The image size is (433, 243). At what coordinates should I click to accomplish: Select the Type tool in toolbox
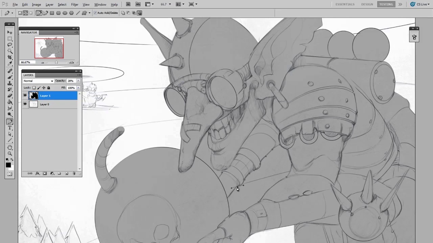[x=10, y=128]
